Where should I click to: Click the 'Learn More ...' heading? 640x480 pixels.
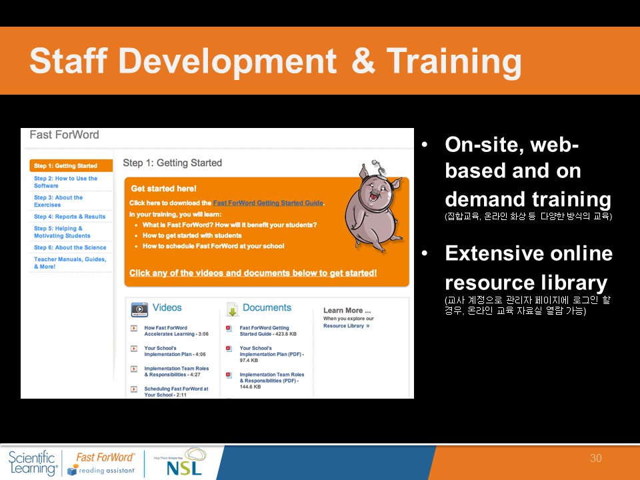347,310
